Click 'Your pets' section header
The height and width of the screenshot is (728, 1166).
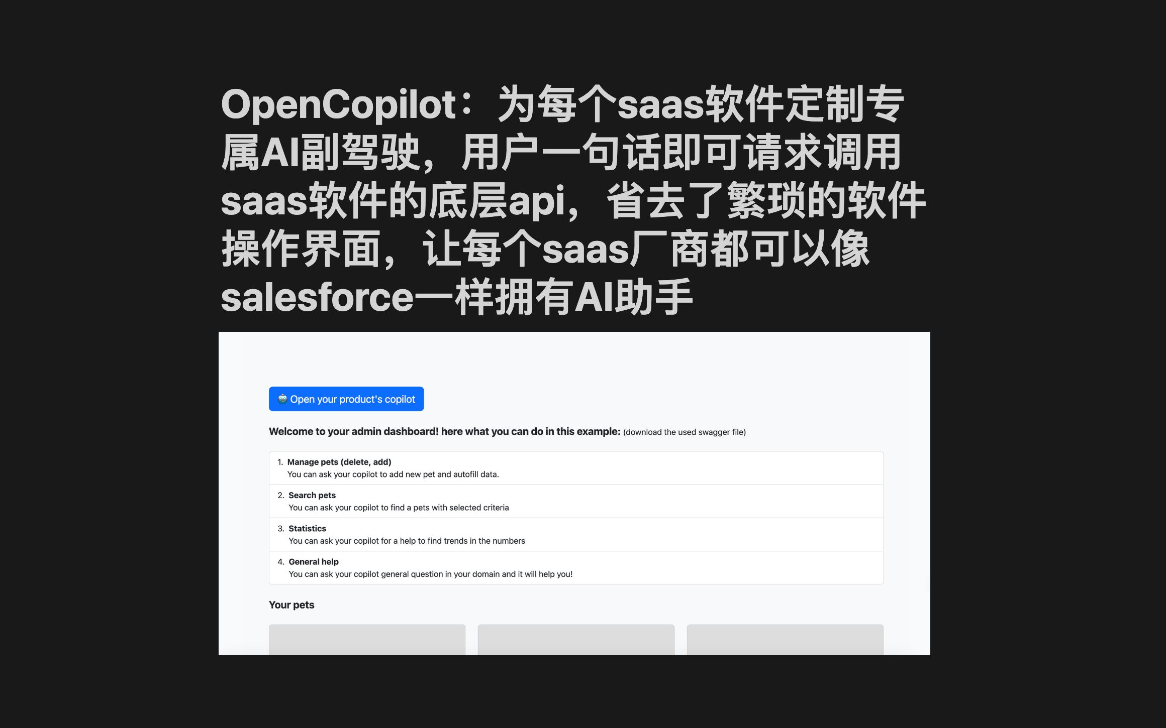point(293,604)
